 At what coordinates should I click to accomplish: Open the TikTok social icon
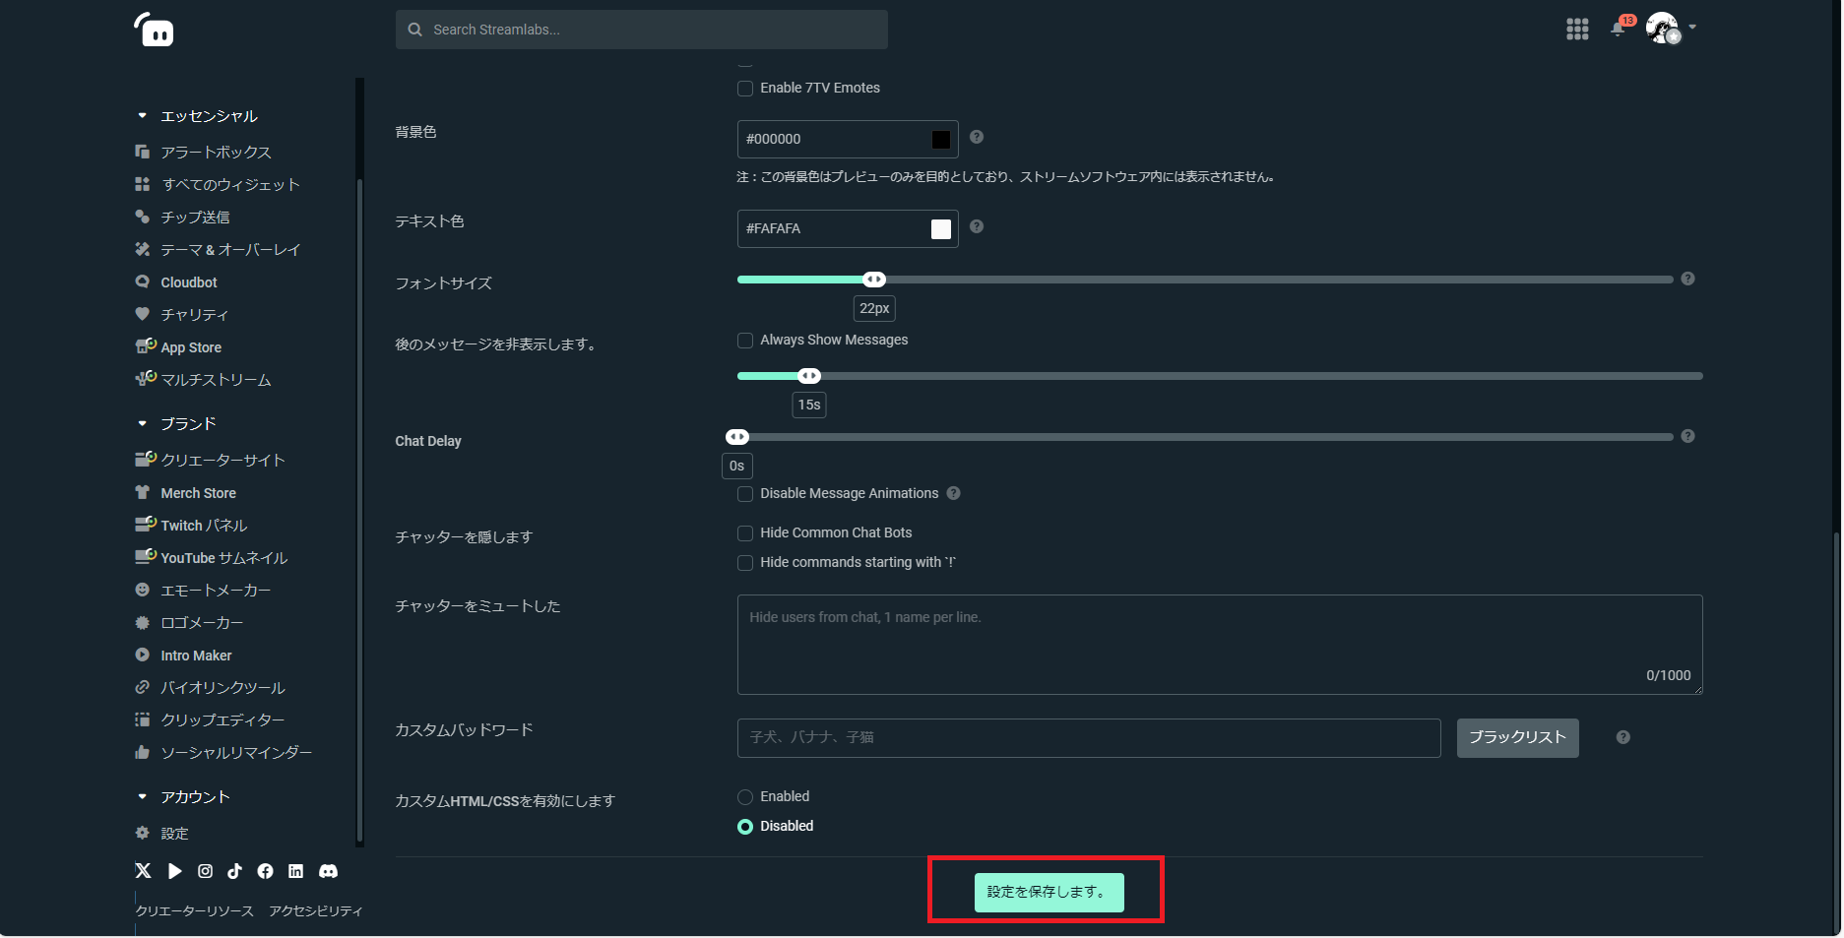(234, 871)
